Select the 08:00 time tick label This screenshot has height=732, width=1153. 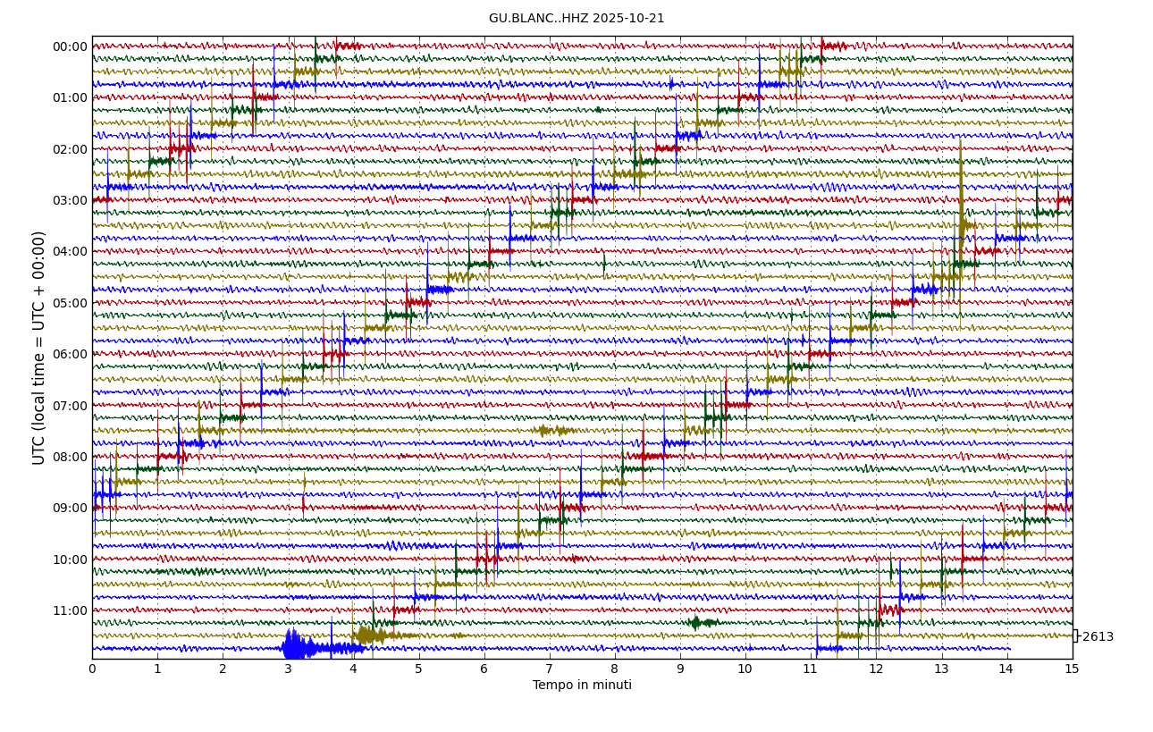(70, 458)
